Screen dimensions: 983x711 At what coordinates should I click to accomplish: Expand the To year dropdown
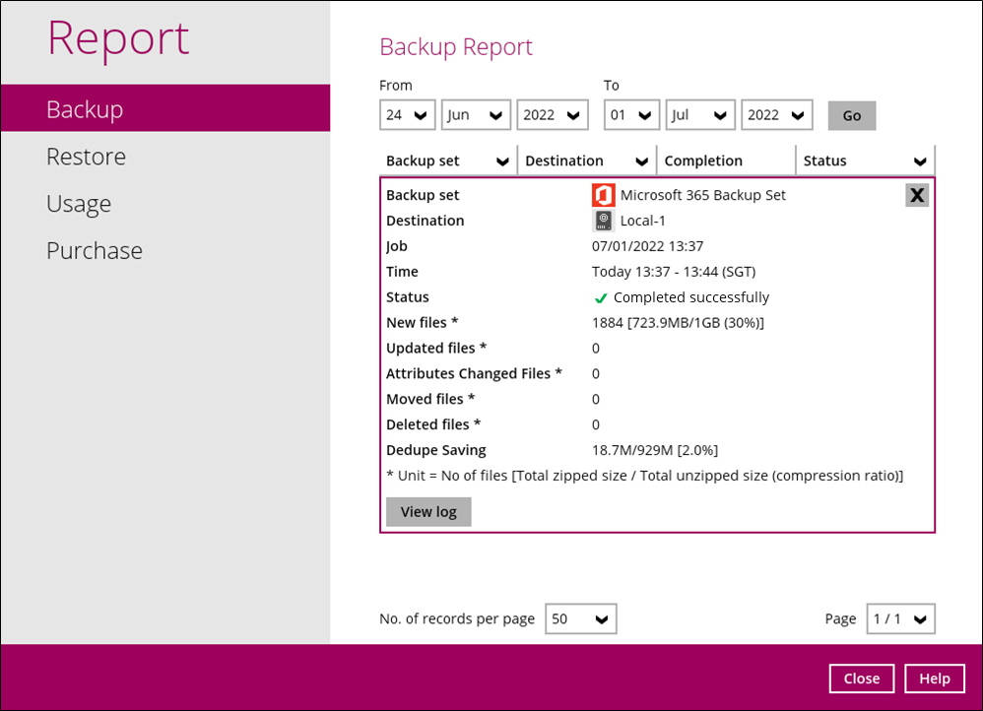point(776,115)
